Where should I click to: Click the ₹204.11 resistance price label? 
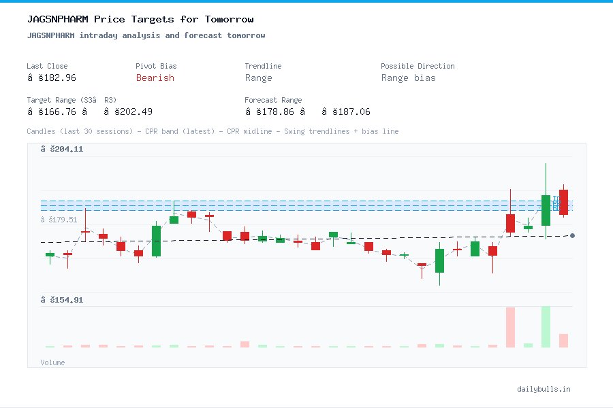(63, 149)
